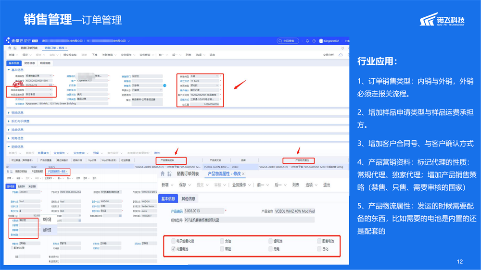Select the 明细信息 tab in the top tab row
Image resolution: width=481 pixels, height=270 pixels.
pos(45,63)
